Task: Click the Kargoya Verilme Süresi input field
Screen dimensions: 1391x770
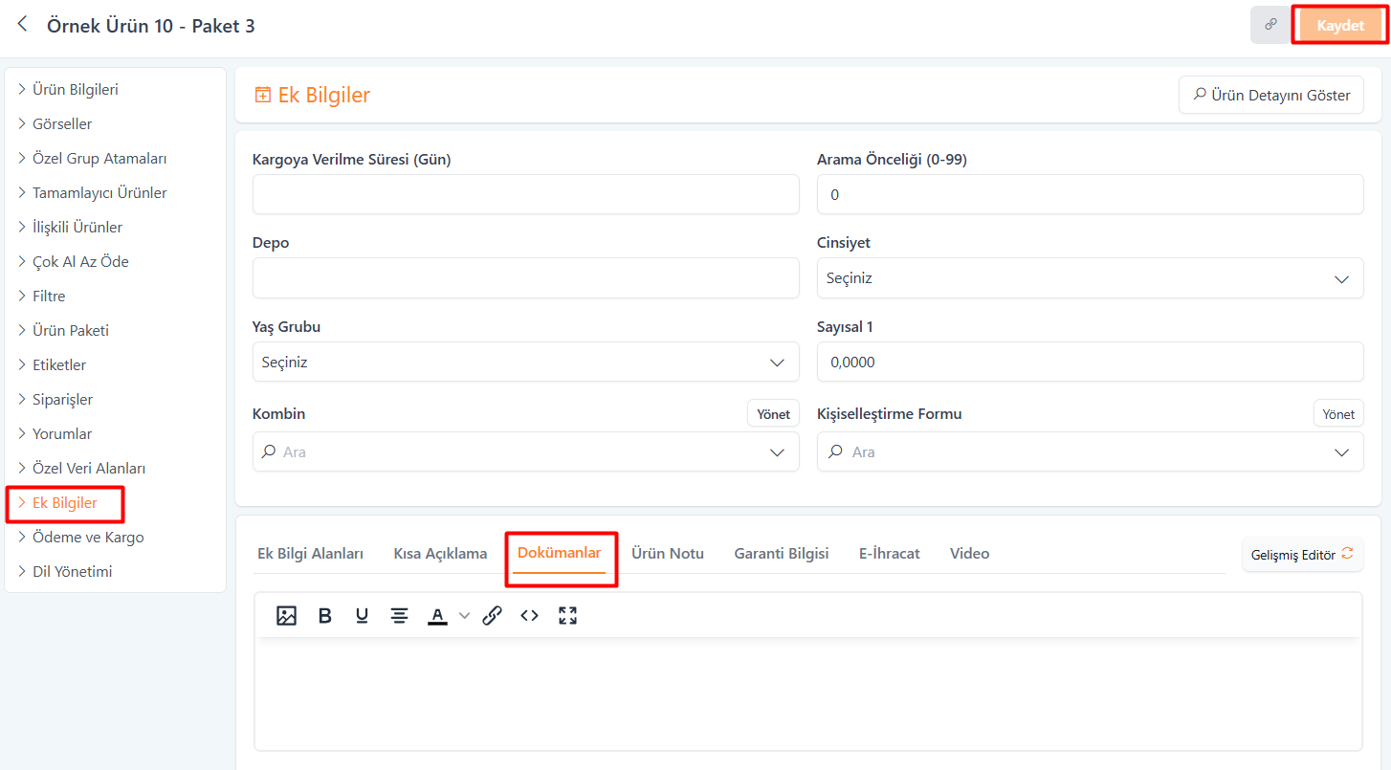Action: 525,194
